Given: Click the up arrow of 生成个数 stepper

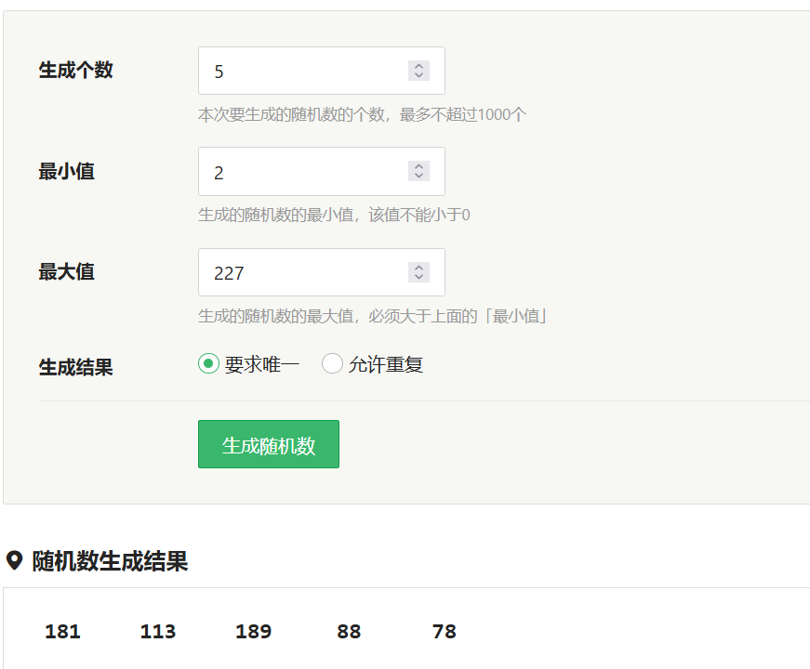Looking at the screenshot, I should click(418, 66).
